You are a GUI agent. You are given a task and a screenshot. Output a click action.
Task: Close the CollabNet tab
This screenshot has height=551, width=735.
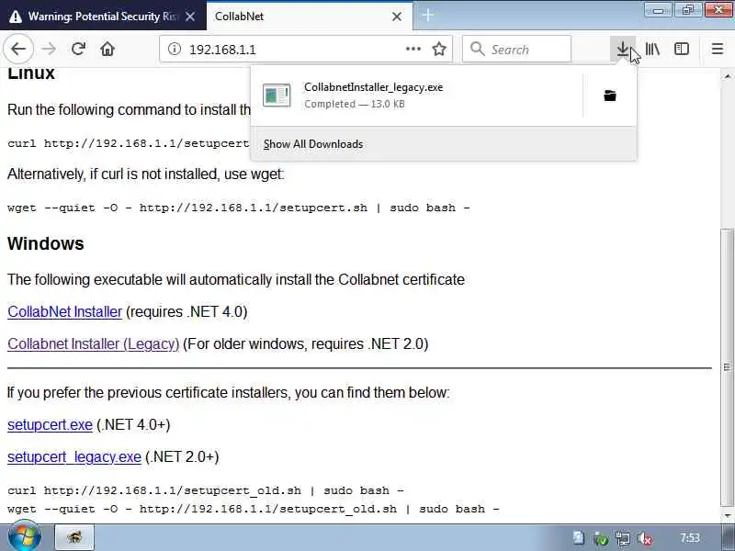397,17
